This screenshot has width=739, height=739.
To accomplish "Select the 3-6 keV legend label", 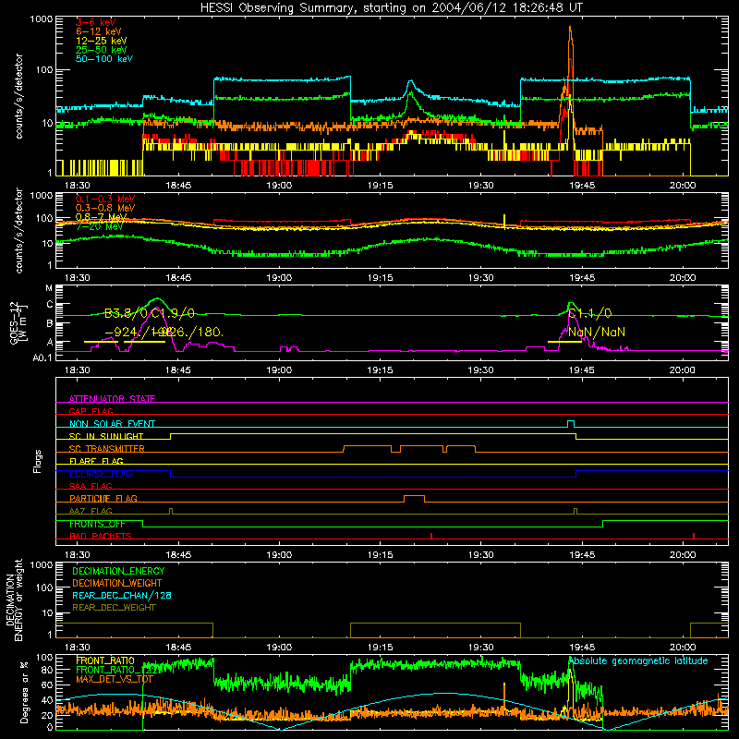I will [x=96, y=22].
